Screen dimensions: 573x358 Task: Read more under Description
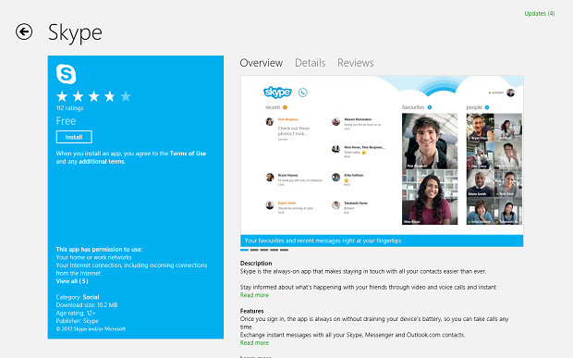[x=254, y=295]
